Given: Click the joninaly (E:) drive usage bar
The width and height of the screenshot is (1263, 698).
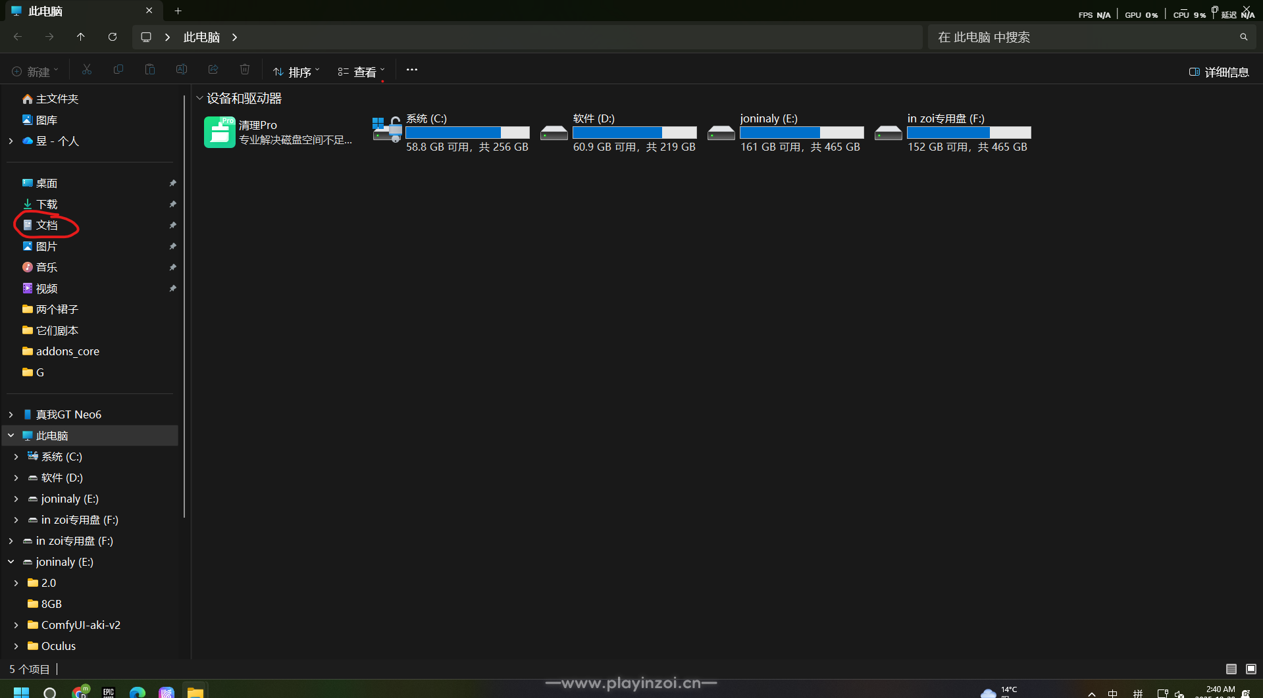Looking at the screenshot, I should 802,132.
